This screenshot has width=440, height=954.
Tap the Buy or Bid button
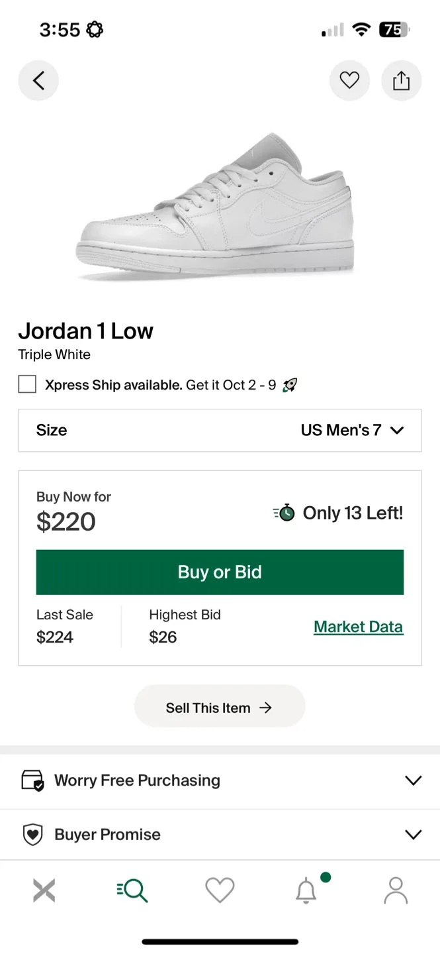220,572
